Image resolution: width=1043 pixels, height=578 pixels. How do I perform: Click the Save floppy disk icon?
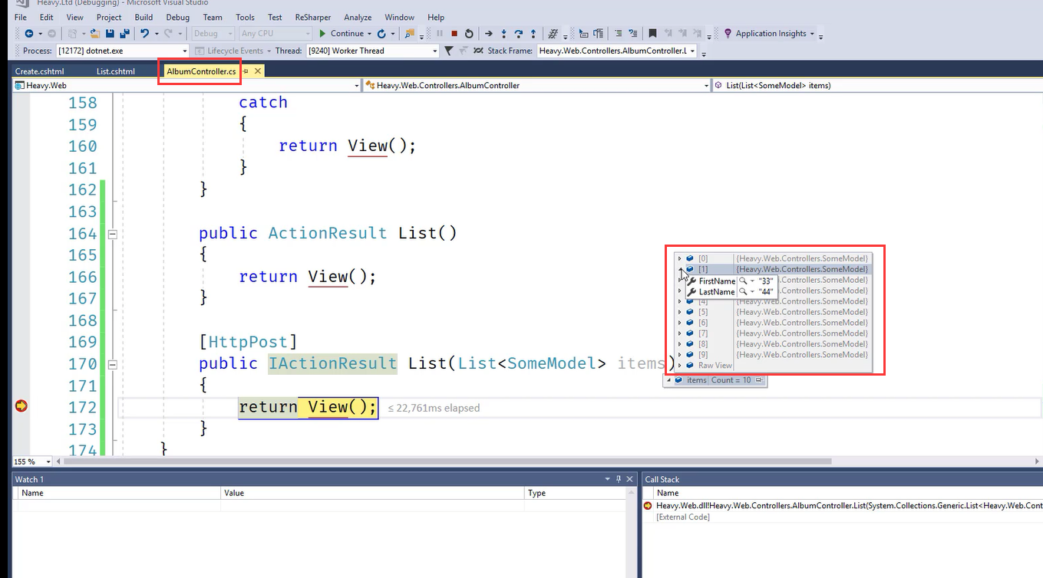110,34
